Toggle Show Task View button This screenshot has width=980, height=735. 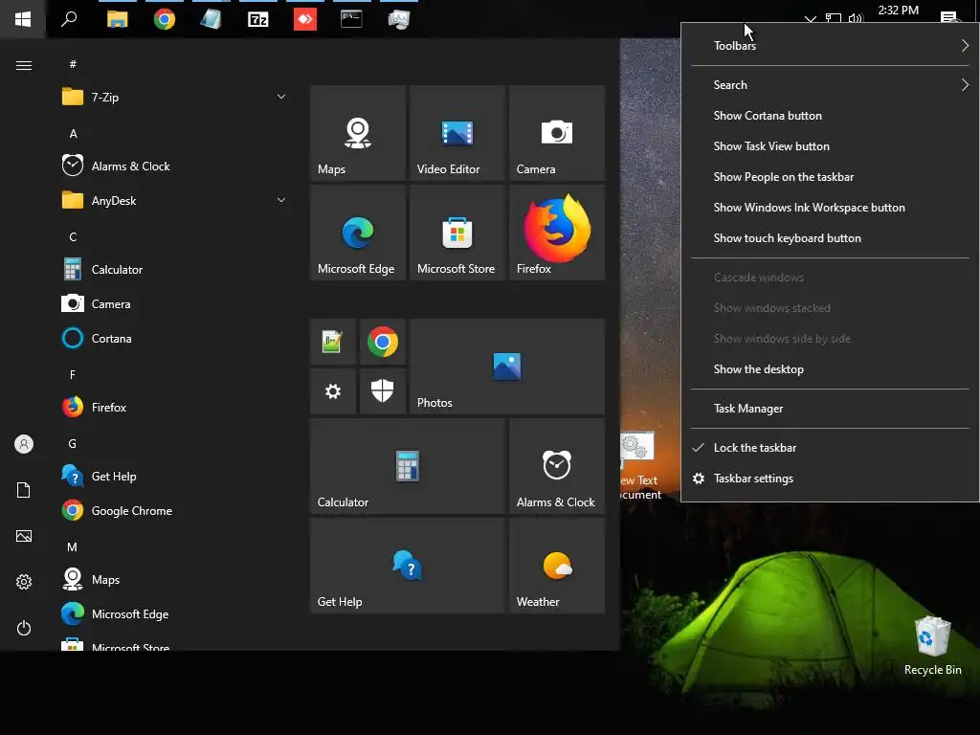pos(830,146)
